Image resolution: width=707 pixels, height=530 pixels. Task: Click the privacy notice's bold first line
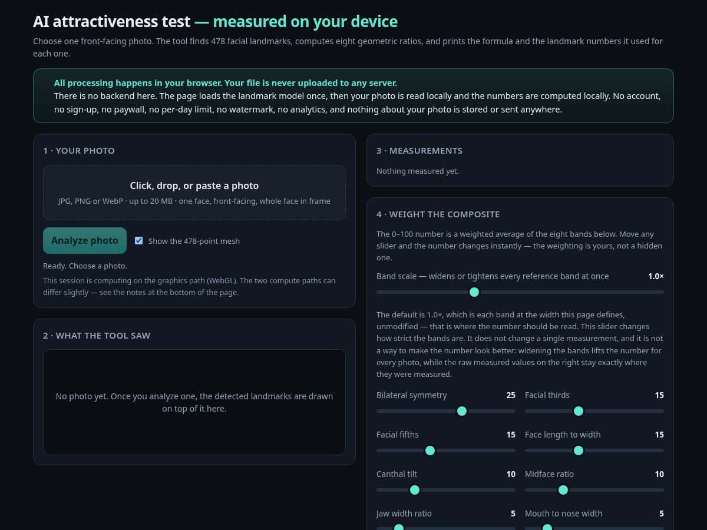click(226, 83)
